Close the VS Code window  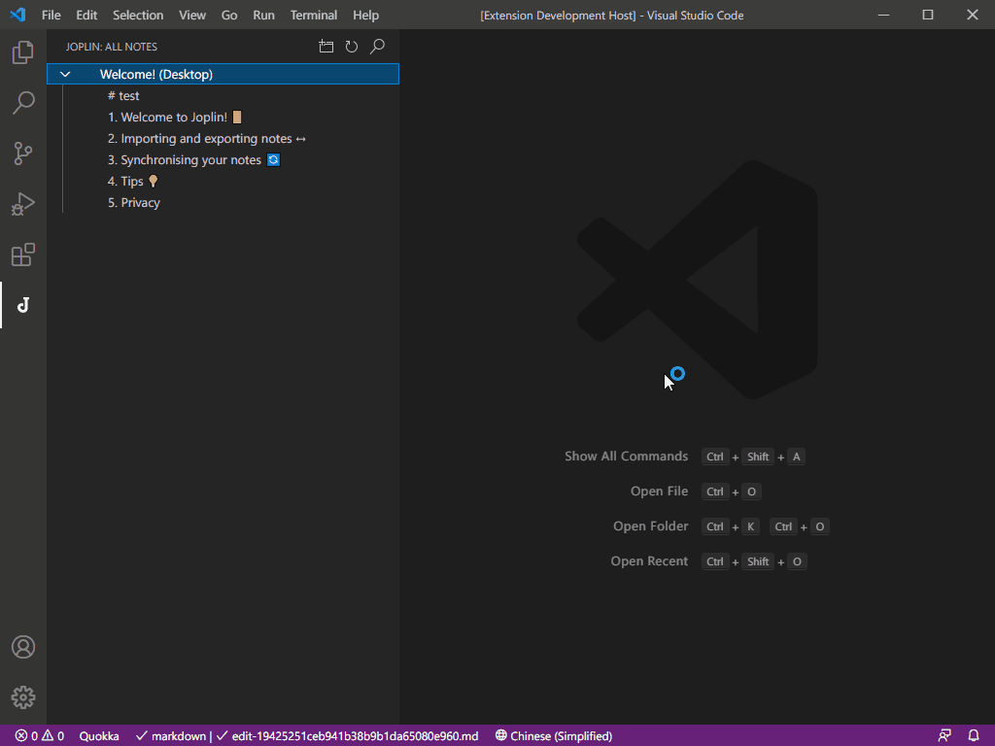coord(972,15)
